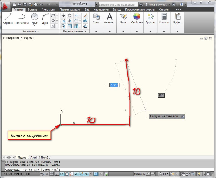Select the Stretch tool icon

[x=63, y=26]
